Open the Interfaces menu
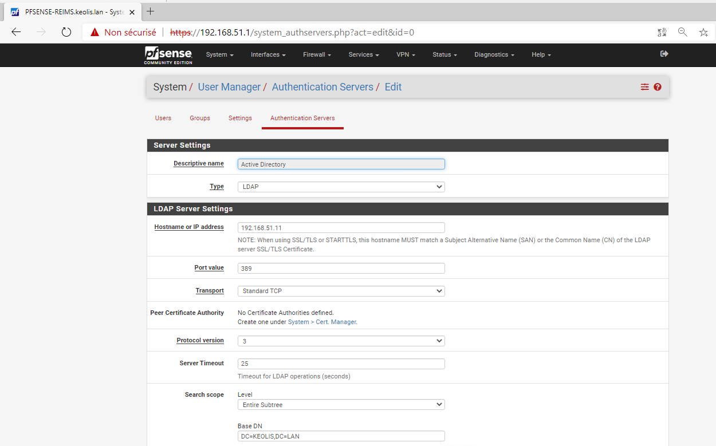The image size is (716, 446). point(269,55)
